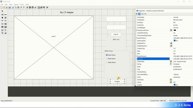Pick the Axes palette tool
This screenshot has width=193, height=108.
[2, 30]
